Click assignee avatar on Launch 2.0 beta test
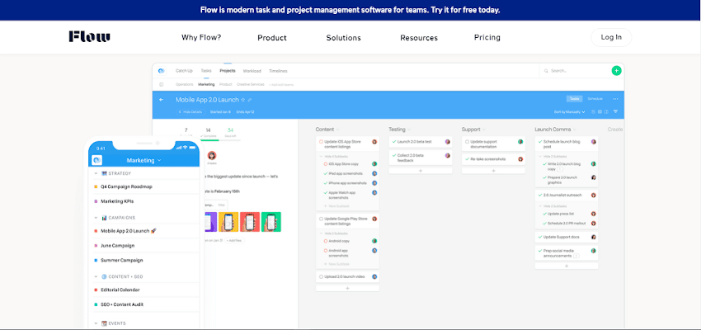 pos(448,142)
